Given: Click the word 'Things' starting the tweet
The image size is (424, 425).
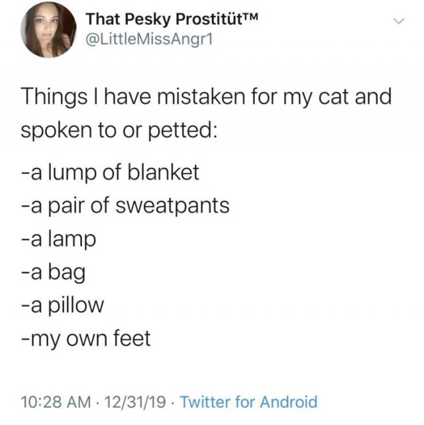Looking at the screenshot, I should click(x=54, y=97).
